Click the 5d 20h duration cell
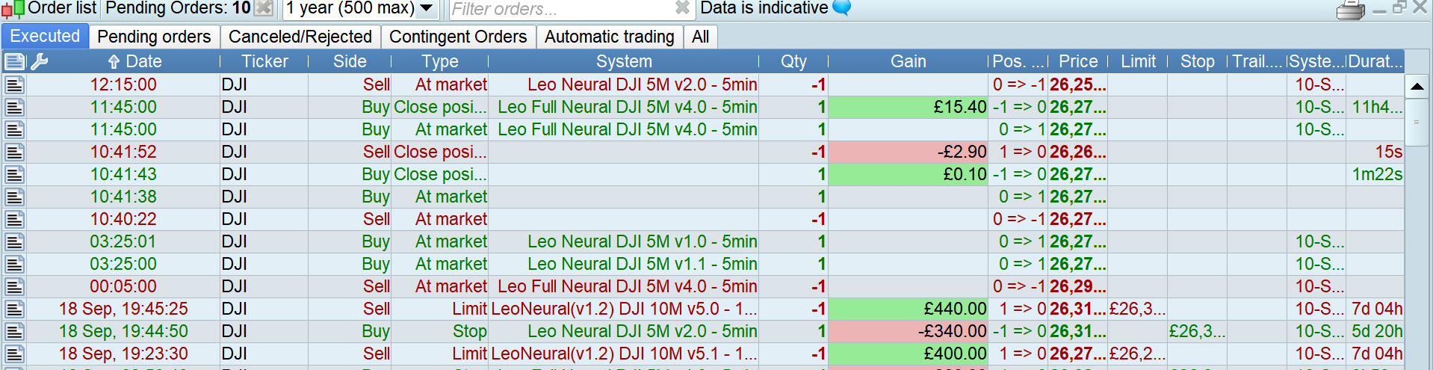Viewport: 1433px width, 370px height. coord(1375,331)
